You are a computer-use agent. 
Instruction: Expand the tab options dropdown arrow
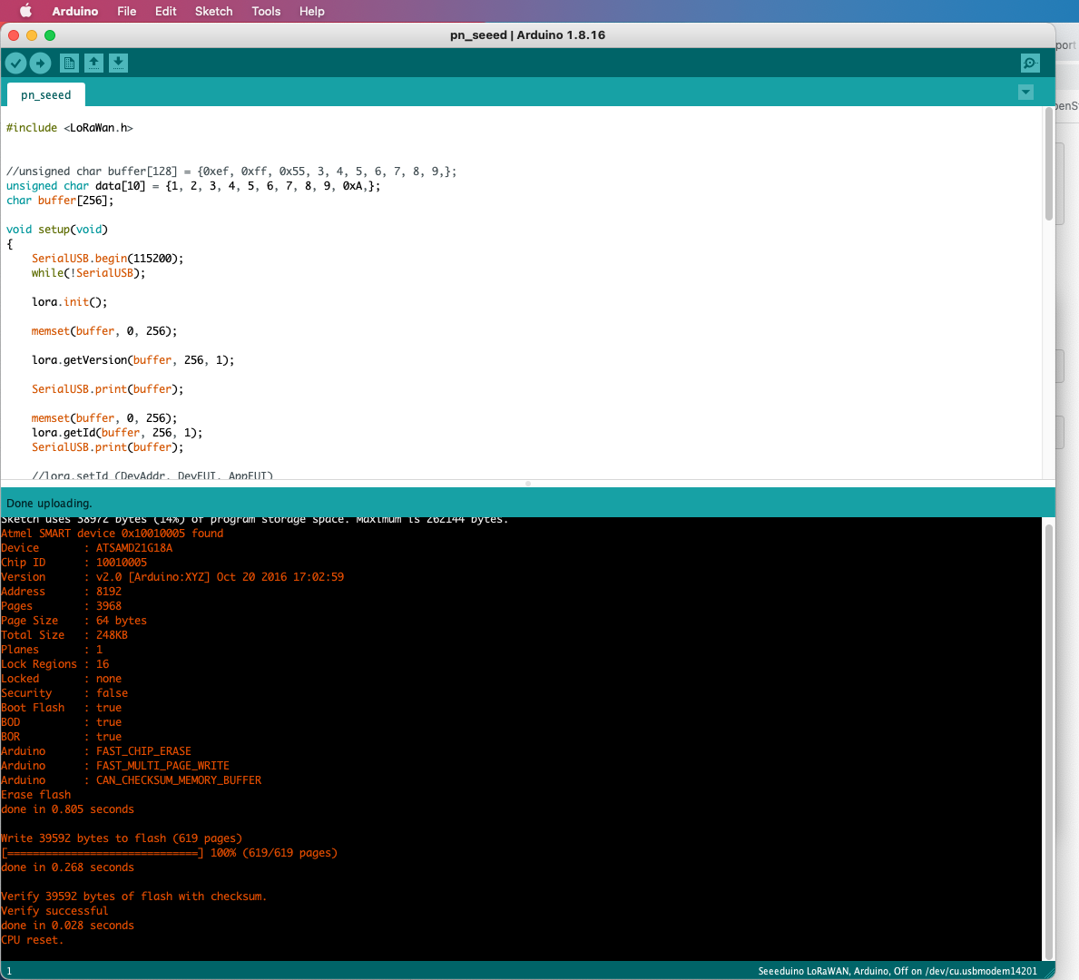coord(1025,93)
